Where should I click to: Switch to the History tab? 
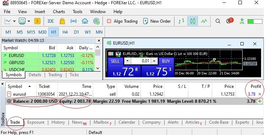tap(58, 122)
